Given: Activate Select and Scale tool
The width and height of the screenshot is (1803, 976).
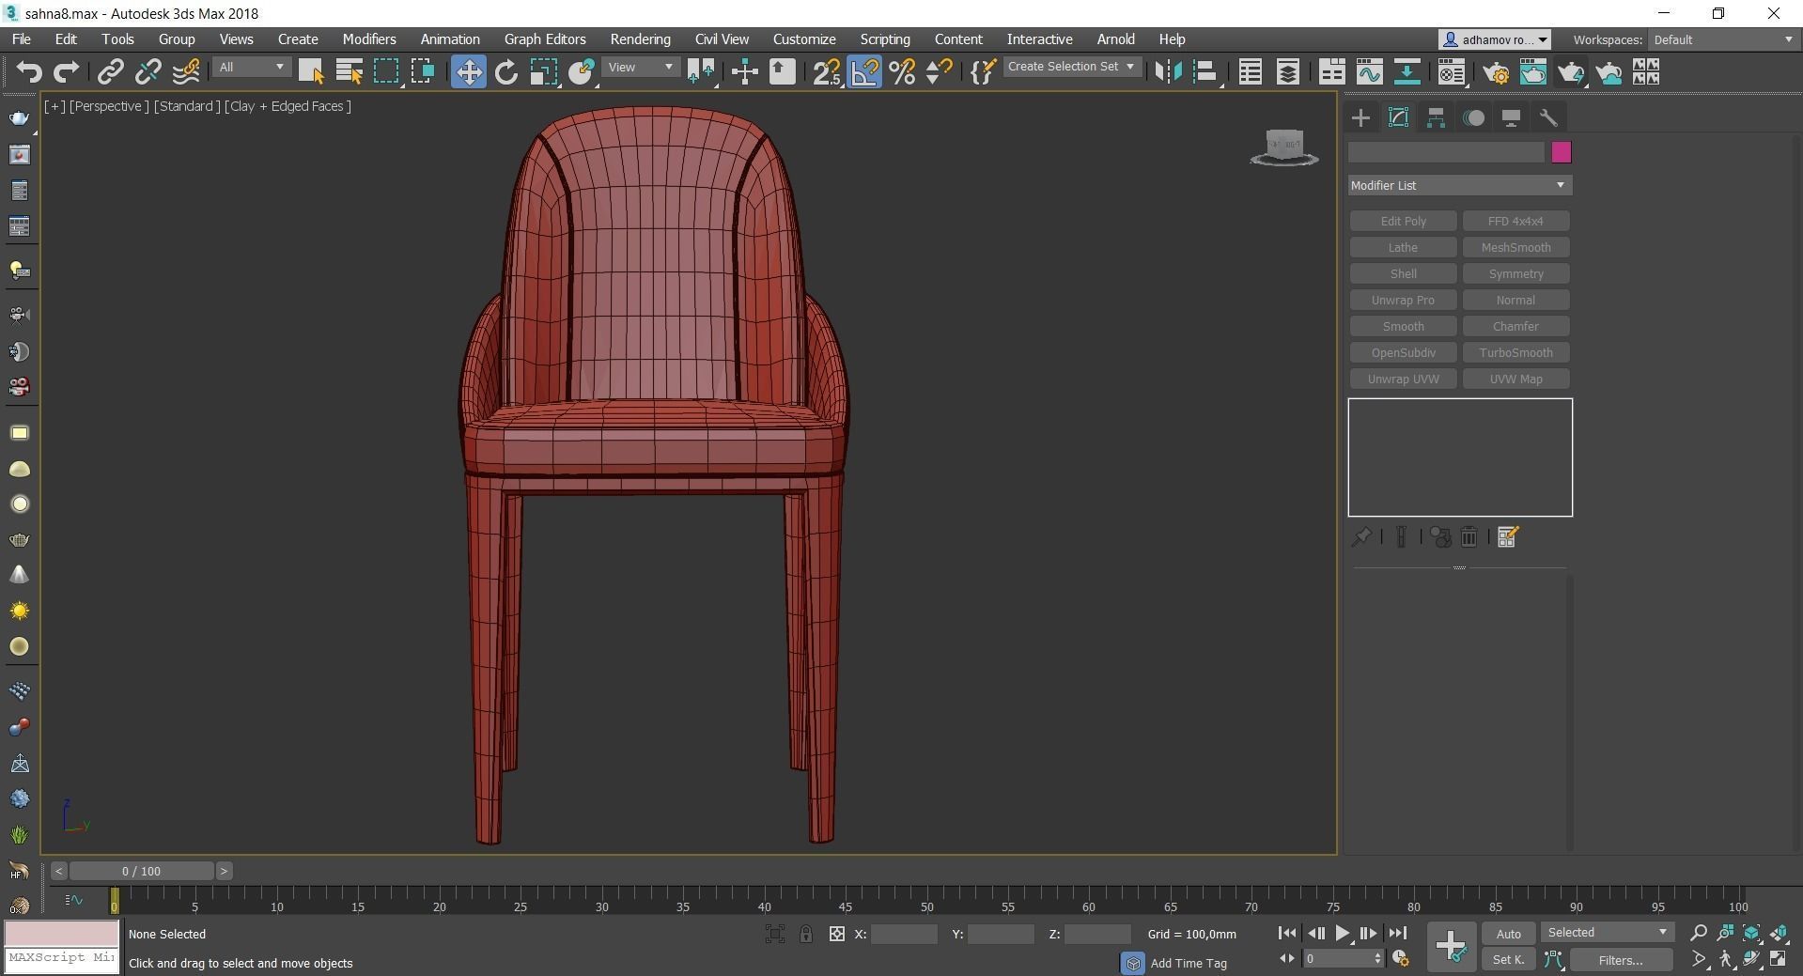Looking at the screenshot, I should point(543,72).
